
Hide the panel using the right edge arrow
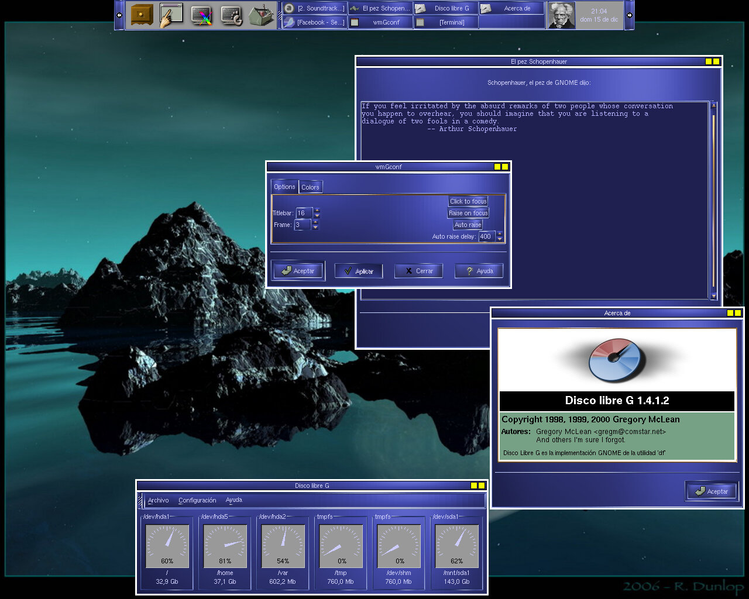(x=630, y=15)
